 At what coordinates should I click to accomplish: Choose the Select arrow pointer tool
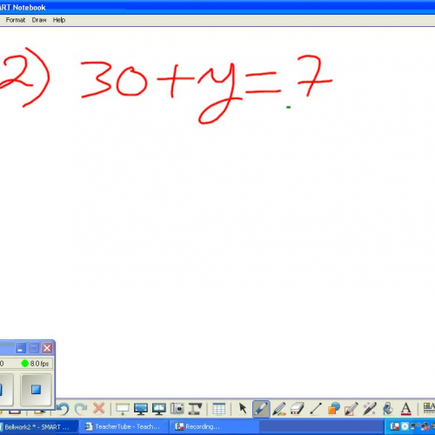click(243, 409)
